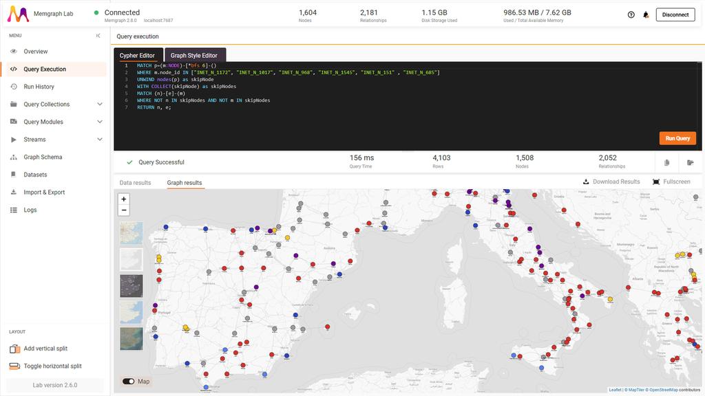Viewport: 705px width, 396px height.
Task: Open the Leaflet attribution link
Action: [x=615, y=390]
